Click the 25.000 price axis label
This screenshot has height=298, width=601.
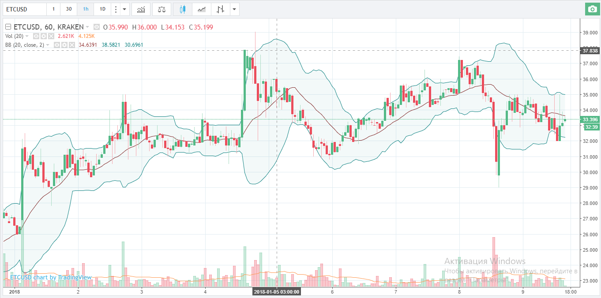pos(590,250)
